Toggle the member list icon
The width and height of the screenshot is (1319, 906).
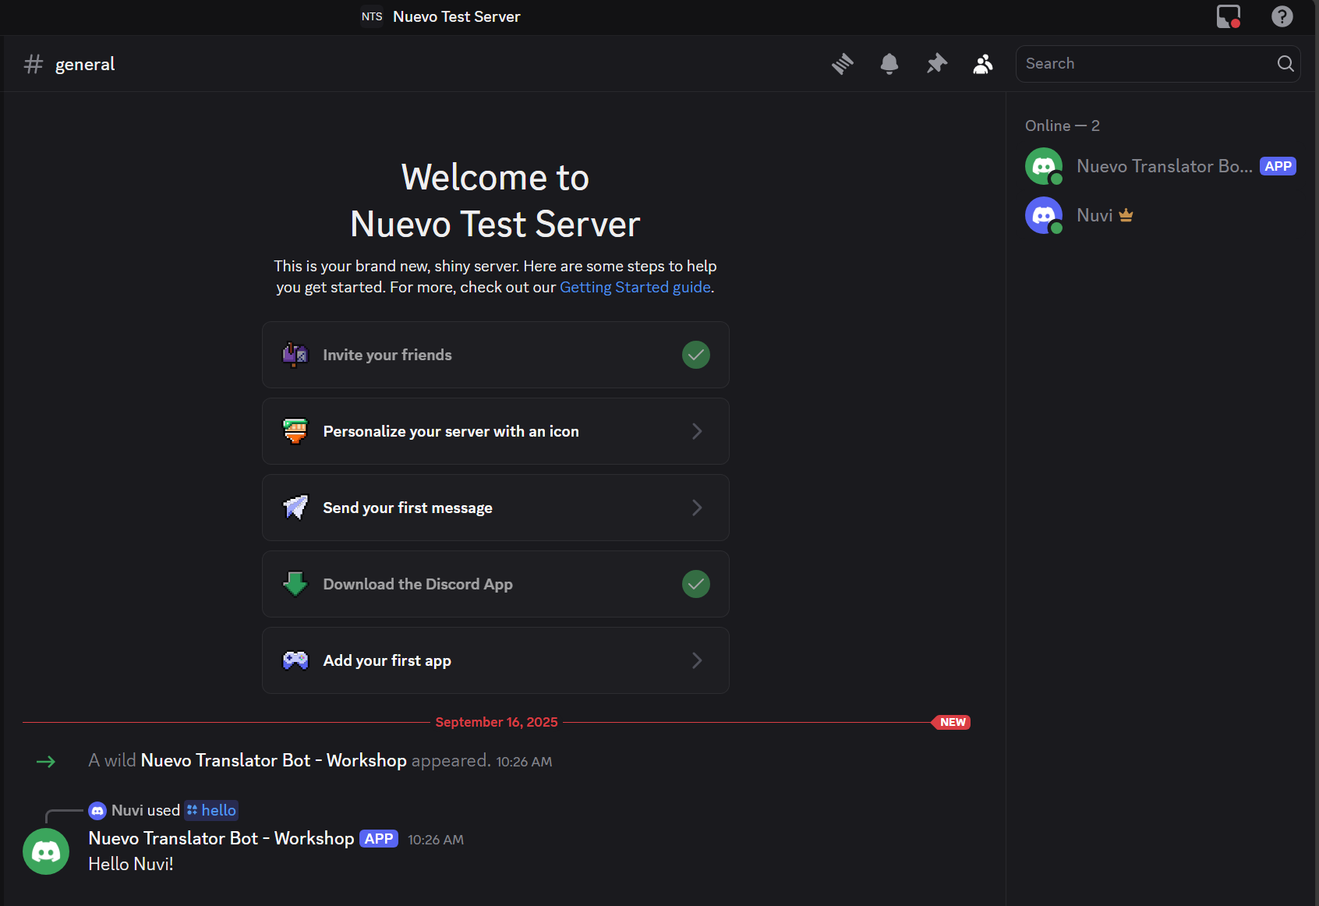coord(983,64)
